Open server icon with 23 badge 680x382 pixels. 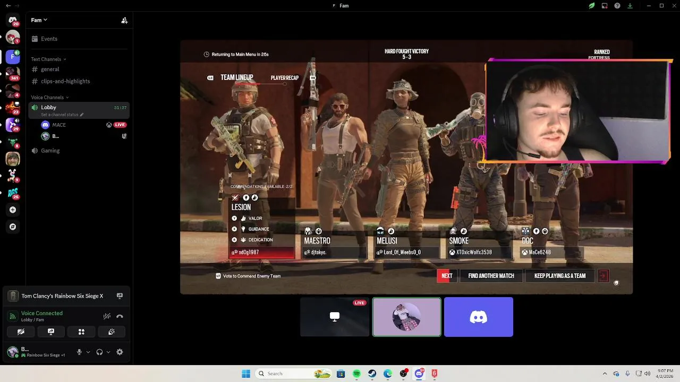[13, 107]
